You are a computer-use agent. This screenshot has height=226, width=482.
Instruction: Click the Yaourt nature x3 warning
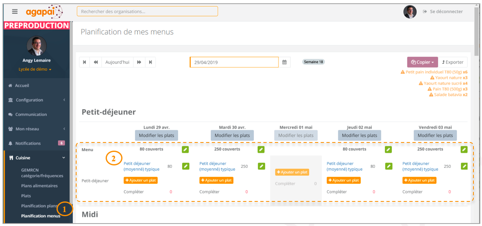click(x=449, y=78)
